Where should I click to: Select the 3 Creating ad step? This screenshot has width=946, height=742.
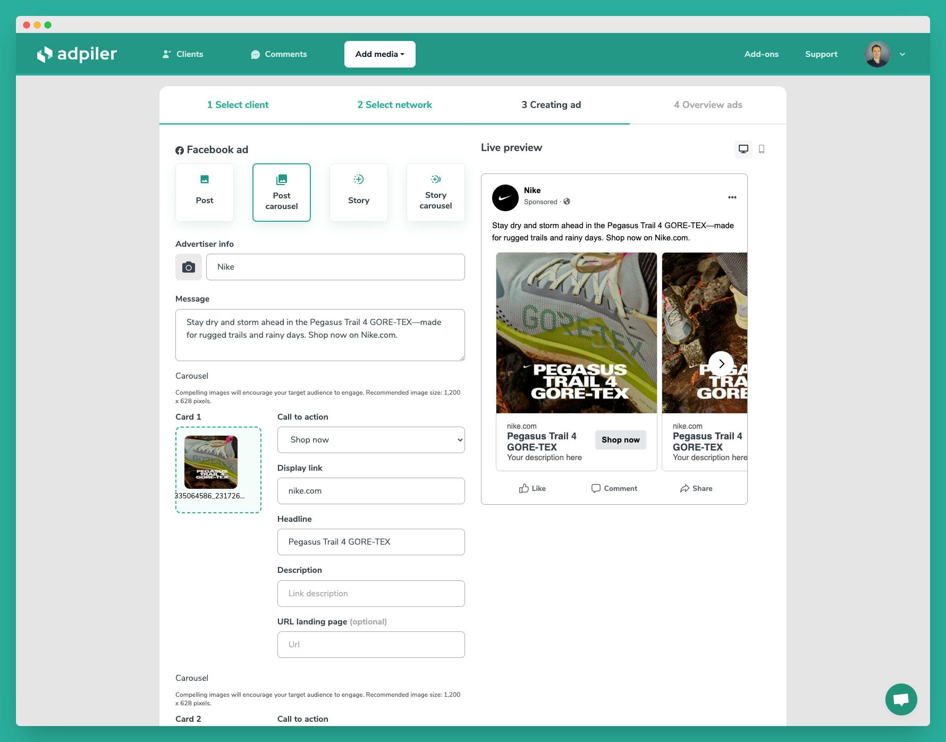coord(551,105)
